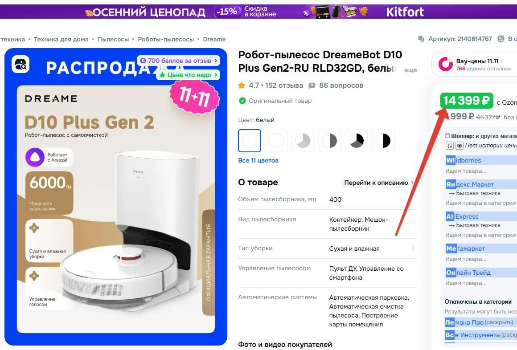The height and width of the screenshot is (350, 517).
Task: Click the copy icon beside Артикул
Action: pos(421,39)
